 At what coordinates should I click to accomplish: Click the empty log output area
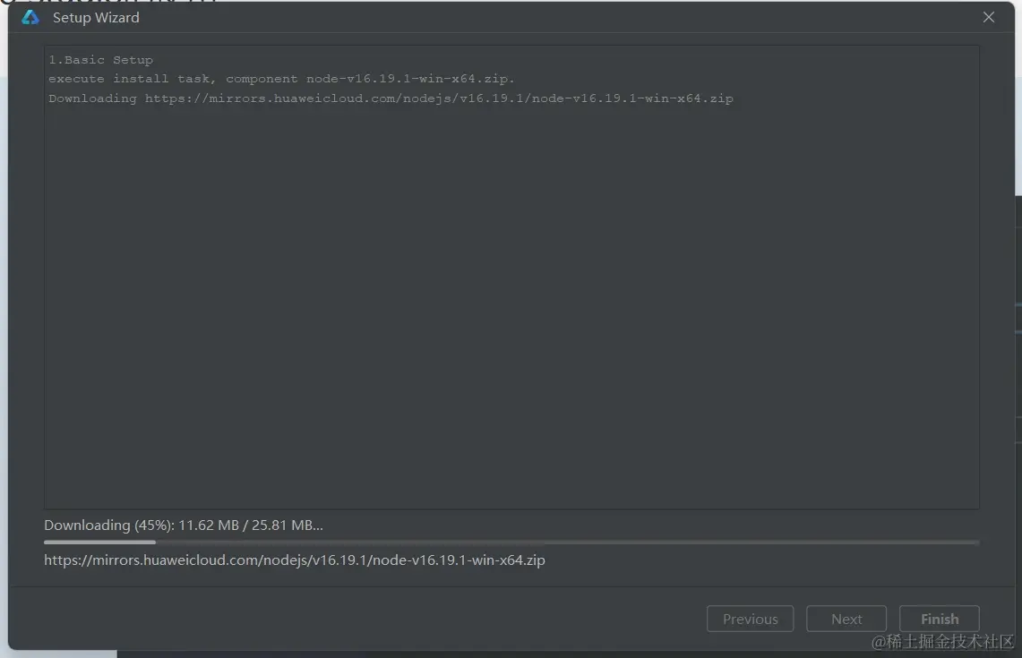(511, 306)
